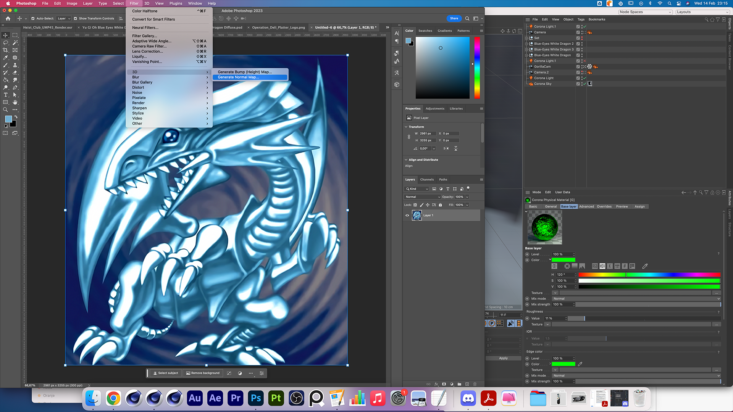This screenshot has height=412, width=733.
Task: Select the Eyedropper tool
Action: click(x=5, y=58)
